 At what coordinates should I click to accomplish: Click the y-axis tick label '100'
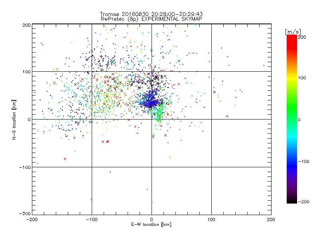(x=26, y=72)
